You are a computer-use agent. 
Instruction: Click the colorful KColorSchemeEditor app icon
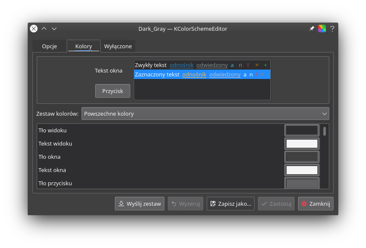point(322,29)
